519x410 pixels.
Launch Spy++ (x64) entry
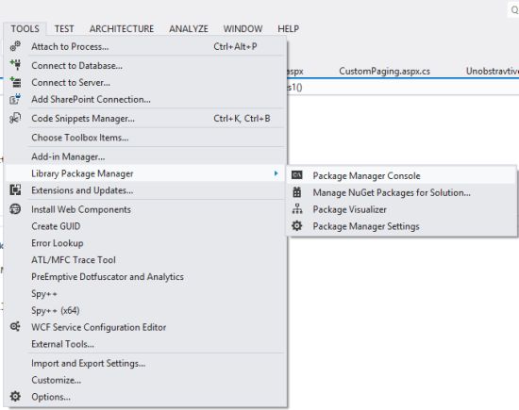(145, 310)
